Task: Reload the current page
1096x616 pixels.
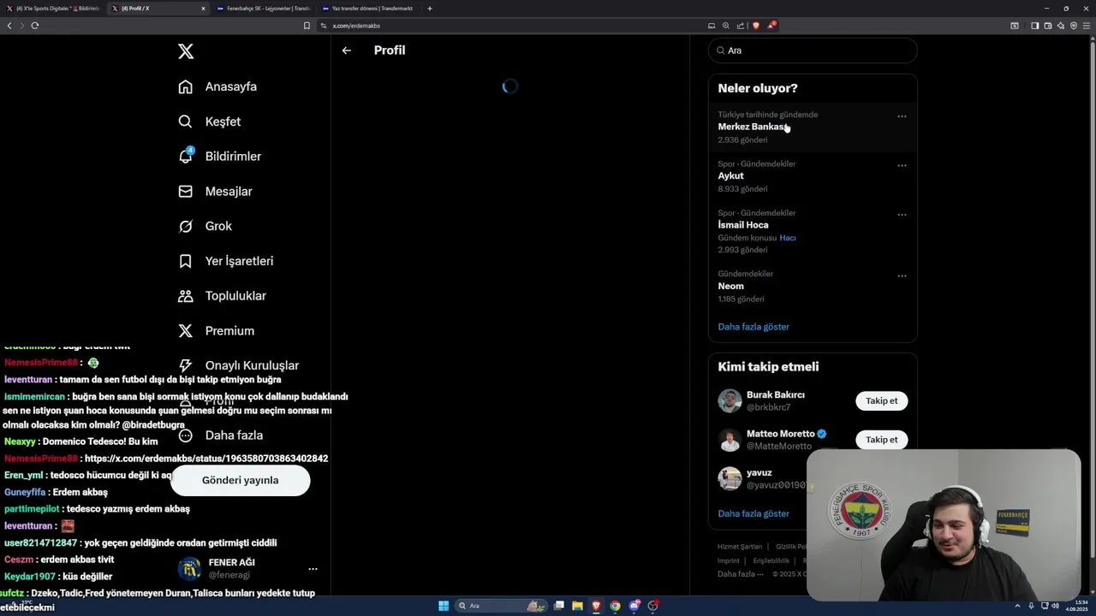Action: click(35, 26)
